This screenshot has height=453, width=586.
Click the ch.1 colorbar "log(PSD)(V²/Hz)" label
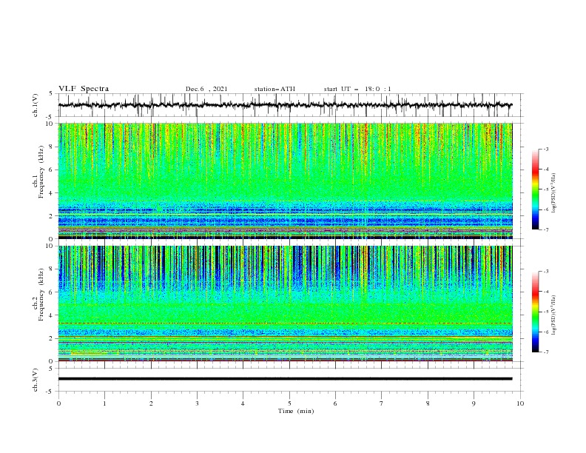click(x=553, y=193)
